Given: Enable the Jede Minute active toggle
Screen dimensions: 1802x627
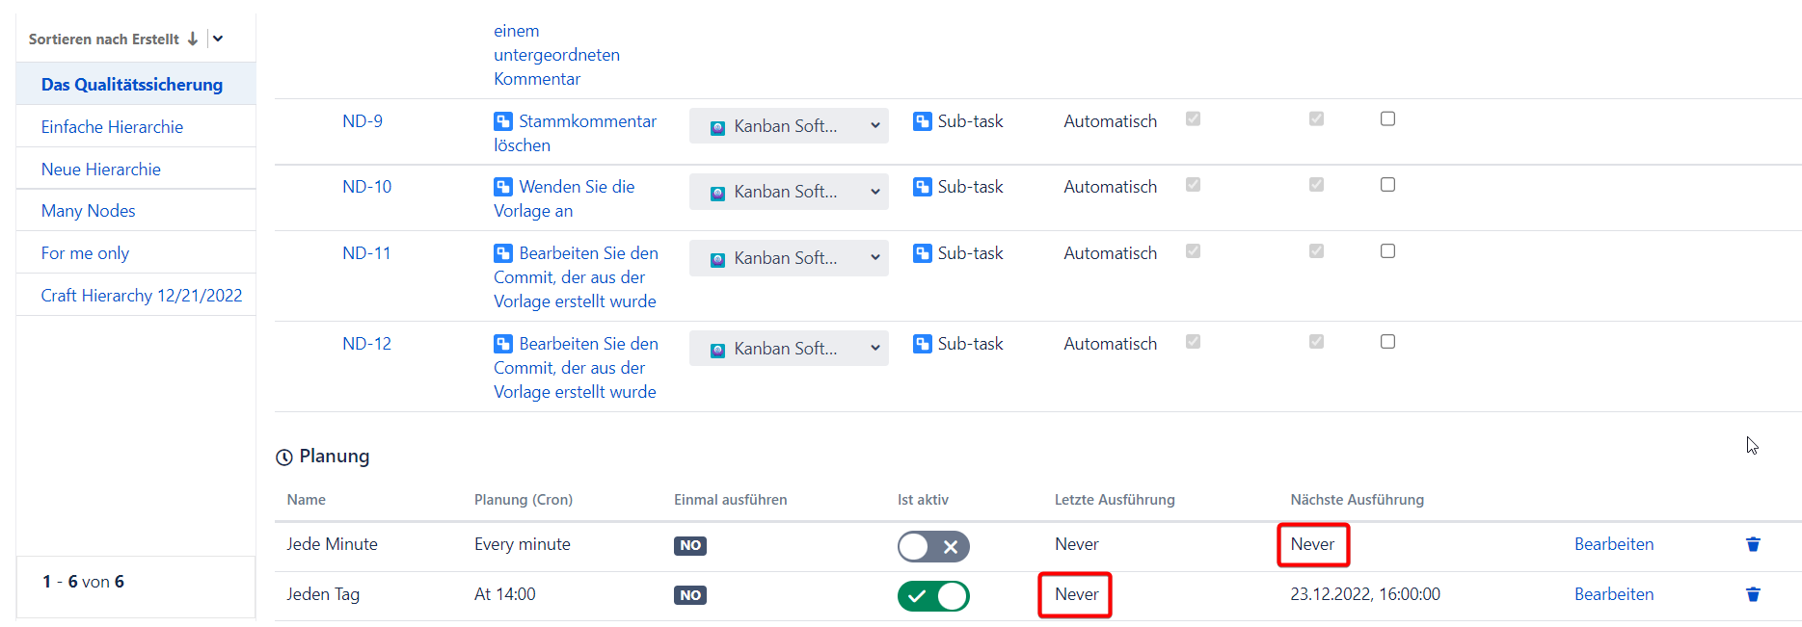Looking at the screenshot, I should point(932,546).
